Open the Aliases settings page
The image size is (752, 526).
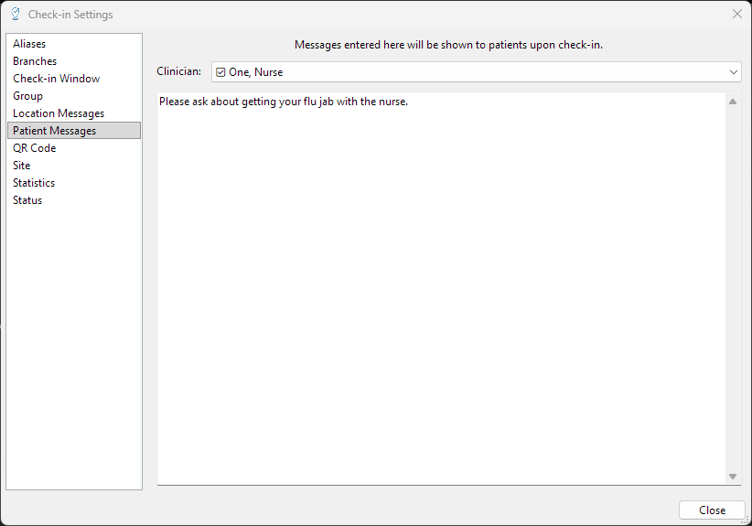[x=29, y=44]
